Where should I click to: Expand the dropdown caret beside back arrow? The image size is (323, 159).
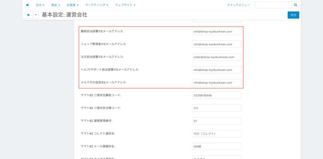[x=36, y=15]
